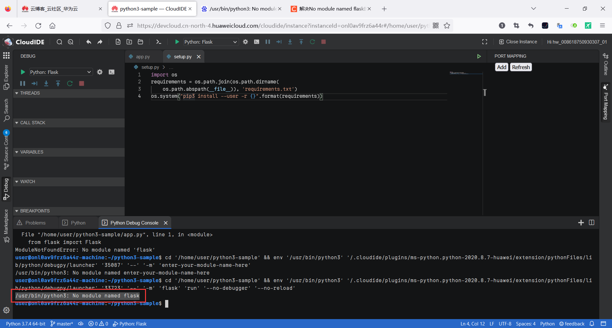Click the editor minimap preview

(466, 73)
